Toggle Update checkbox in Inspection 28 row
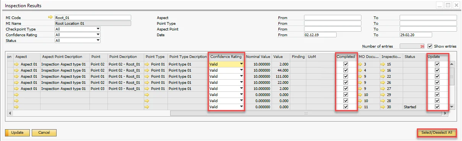Screen dimensions: 462x141 point(437,101)
